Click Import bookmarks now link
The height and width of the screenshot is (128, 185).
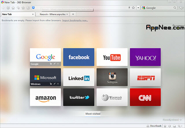pos(75,20)
